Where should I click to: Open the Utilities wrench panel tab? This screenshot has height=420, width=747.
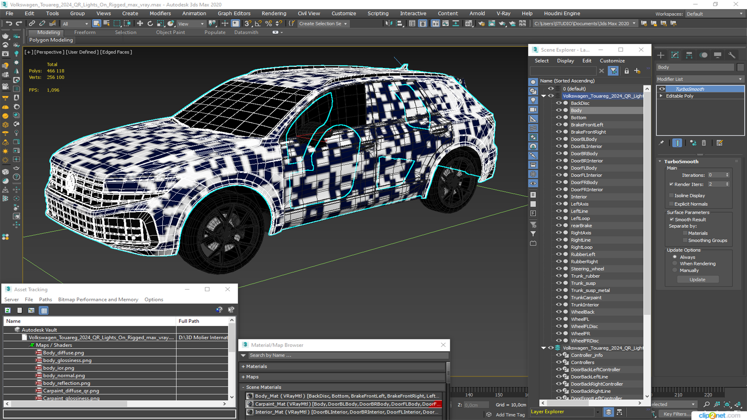coord(732,55)
